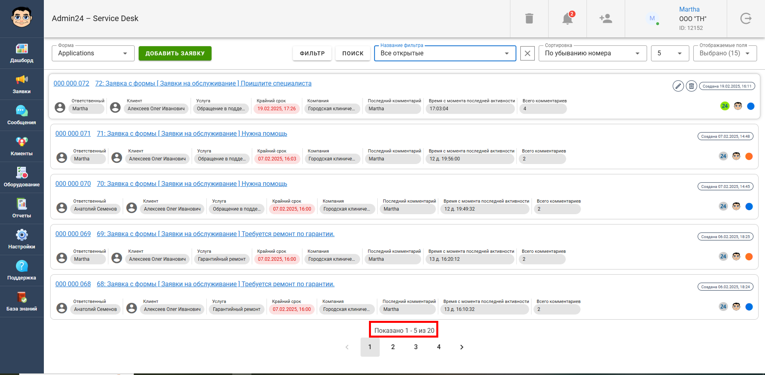Viewport: 765px width, 375px height.
Task: Open the Настройки section
Action: [22, 240]
